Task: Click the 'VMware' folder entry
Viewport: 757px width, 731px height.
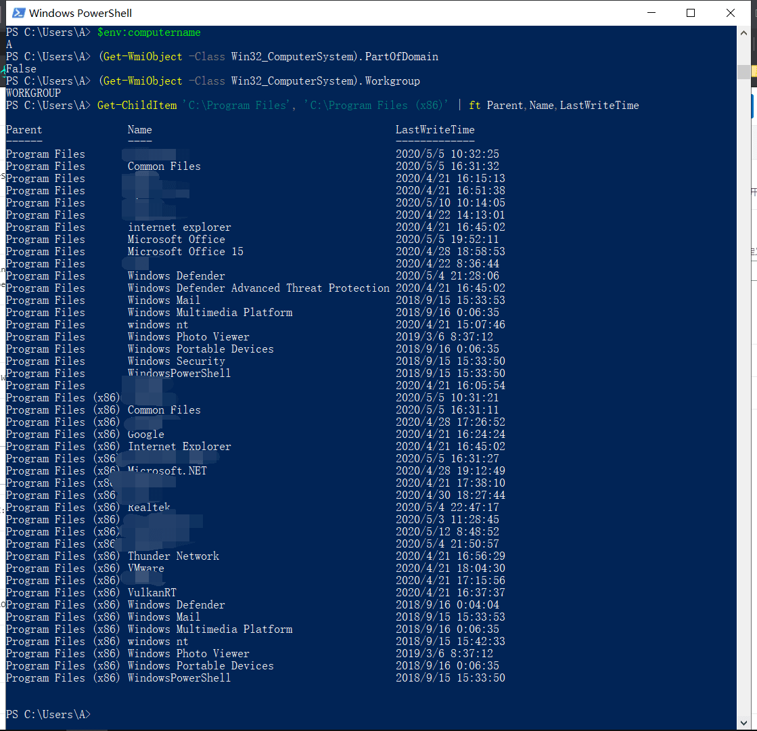Action: pos(146,568)
